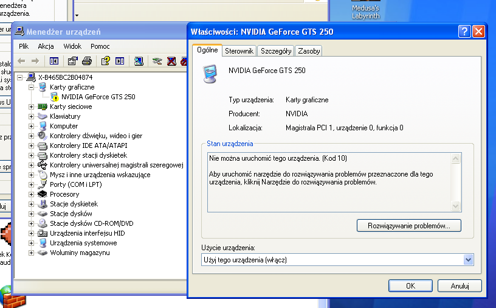Expand the Woluminy magazynu branch
The height and width of the screenshot is (308, 496).
coord(31,253)
